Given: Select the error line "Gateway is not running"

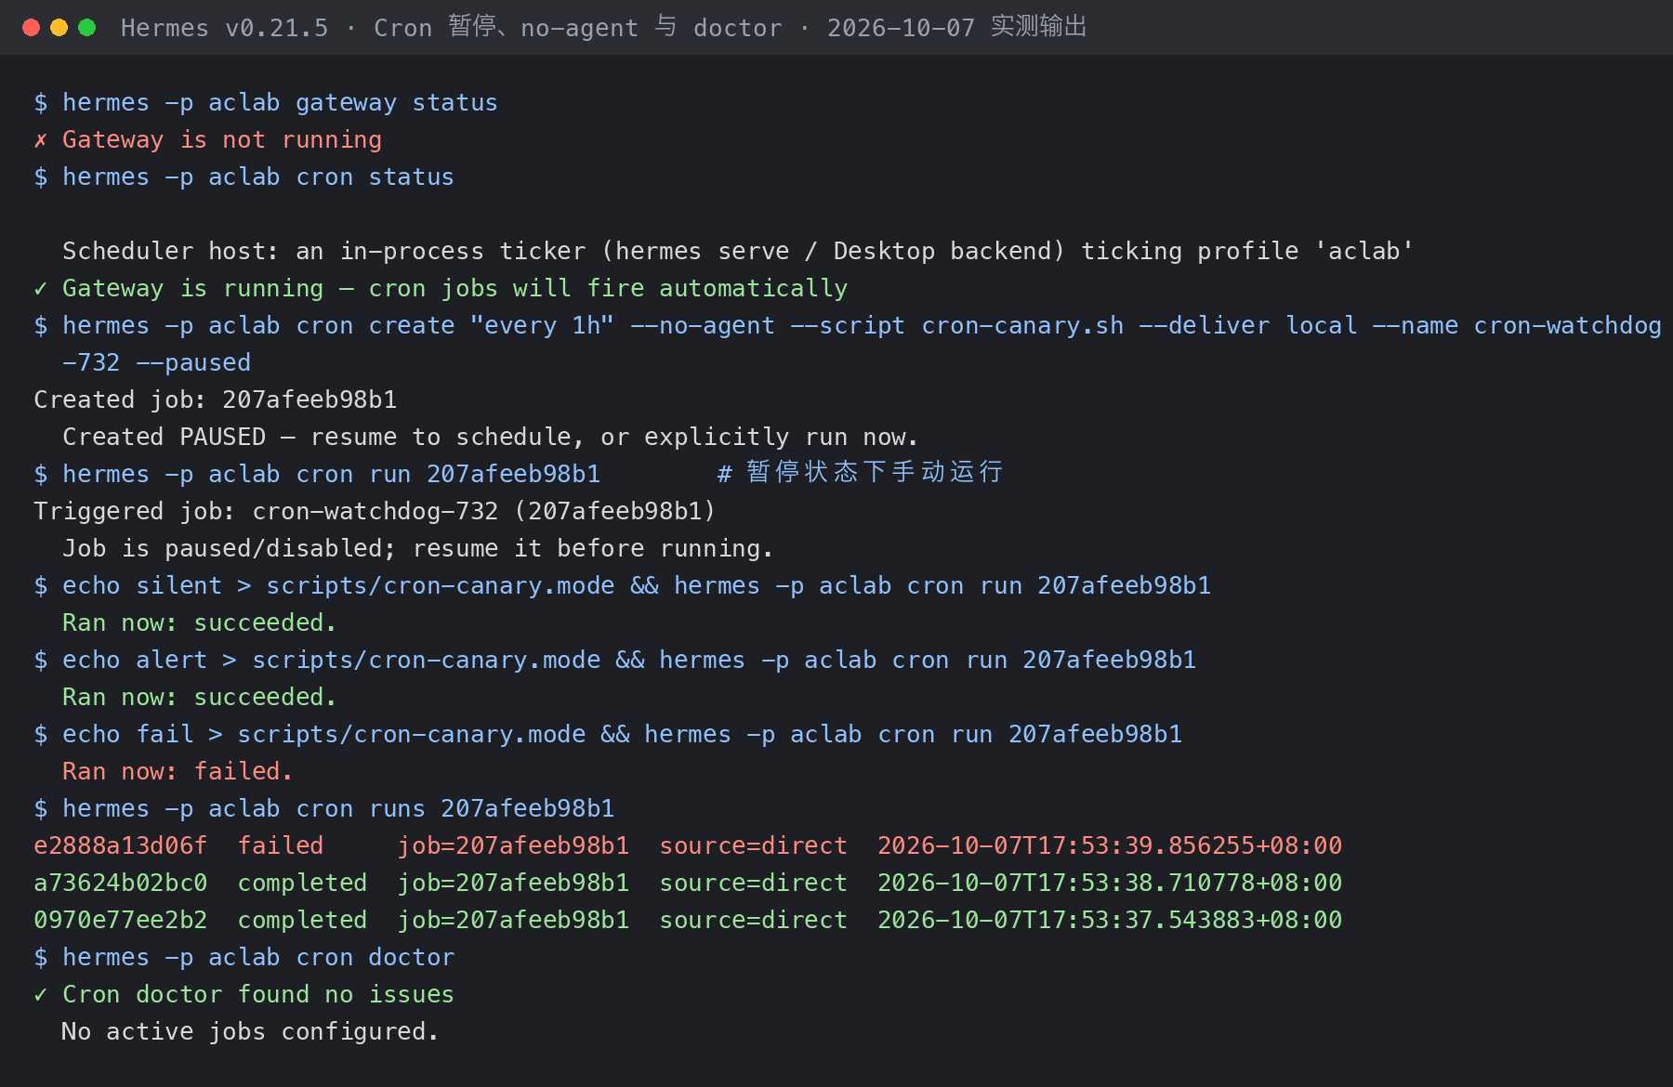Looking at the screenshot, I should pyautogui.click(x=222, y=139).
